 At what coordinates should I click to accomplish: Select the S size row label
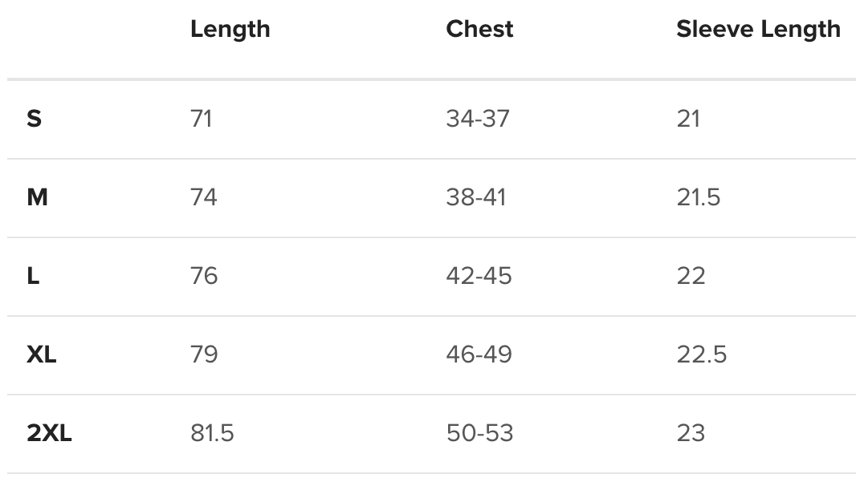coord(34,119)
